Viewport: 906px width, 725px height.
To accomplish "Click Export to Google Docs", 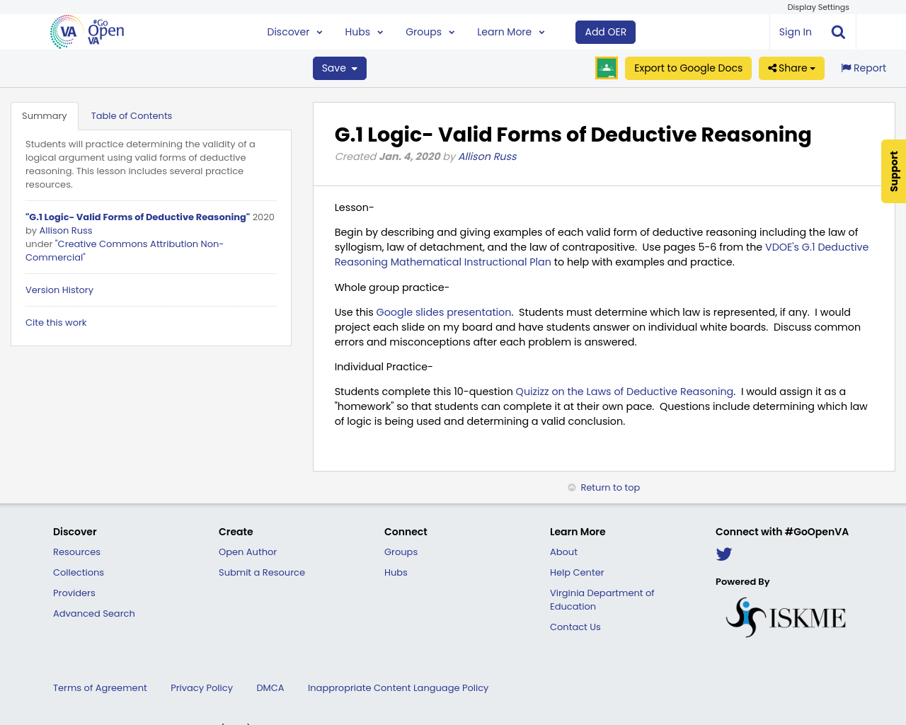I will 688,68.
